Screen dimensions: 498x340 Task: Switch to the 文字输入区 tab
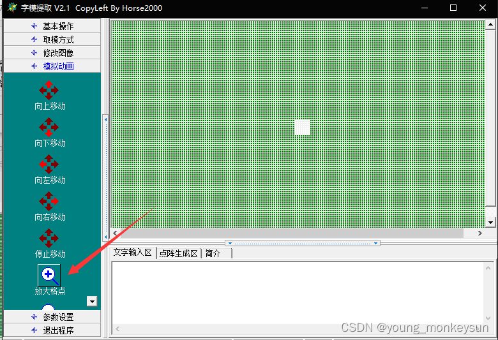(133, 253)
